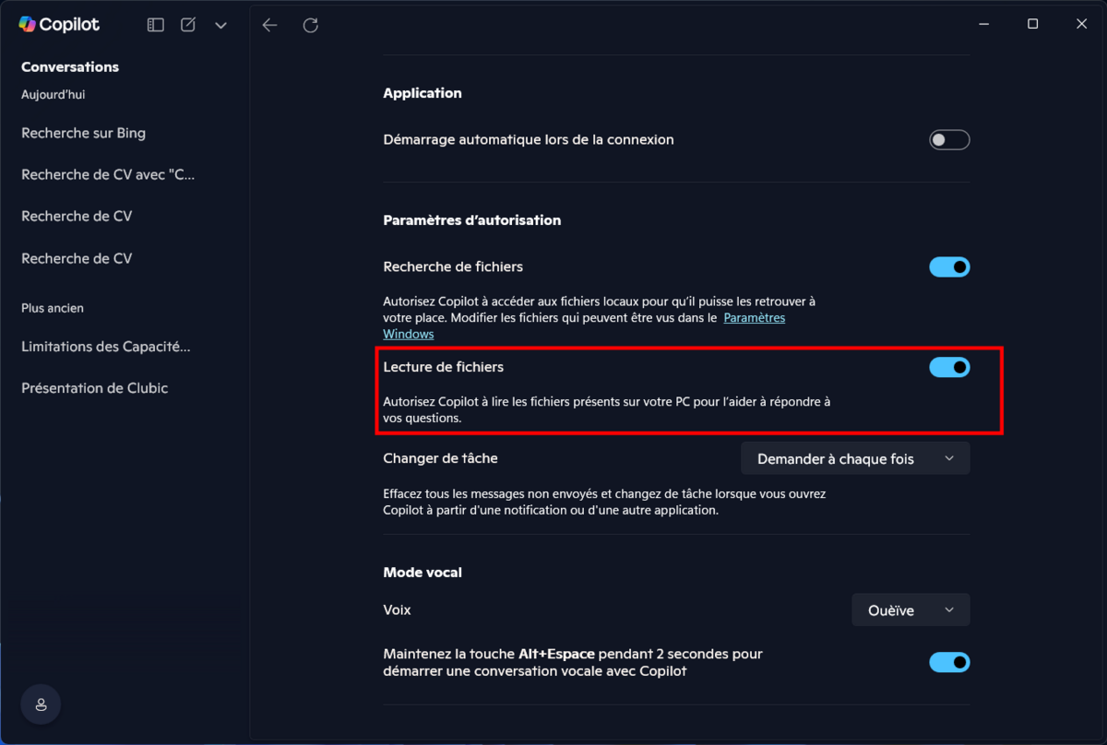This screenshot has height=745, width=1107.
Task: Start a new chat with compose icon
Action: click(188, 25)
